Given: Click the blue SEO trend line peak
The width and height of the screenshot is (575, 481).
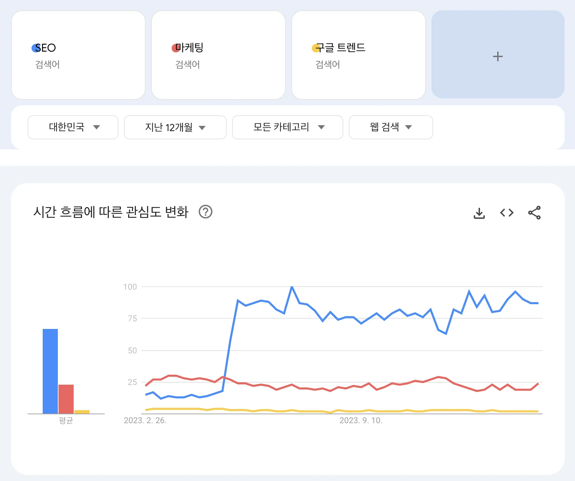Looking at the screenshot, I should [x=292, y=287].
